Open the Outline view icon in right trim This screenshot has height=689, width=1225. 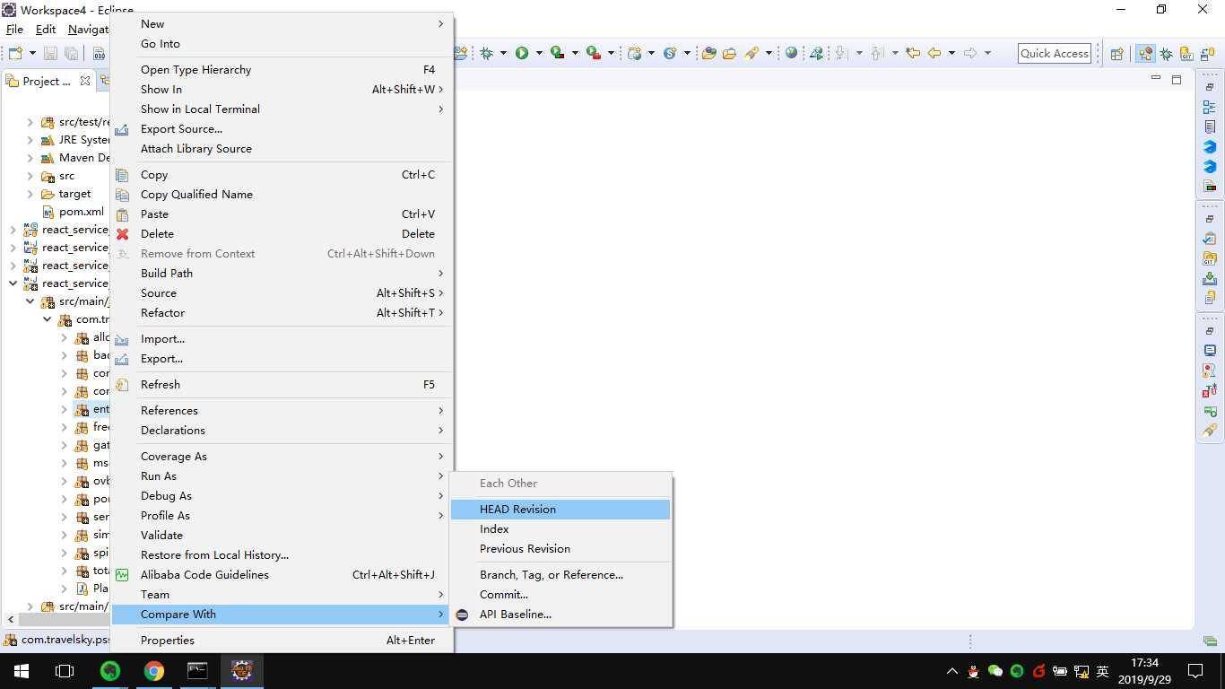click(1210, 108)
